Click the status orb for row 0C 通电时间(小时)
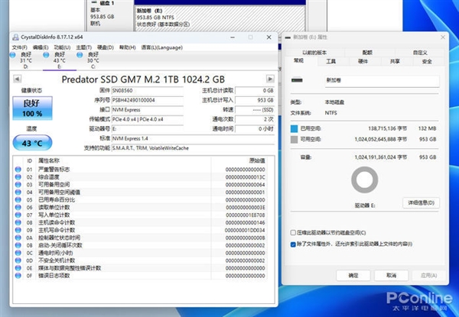Screen dimensions: 459x317 click(x=18, y=253)
